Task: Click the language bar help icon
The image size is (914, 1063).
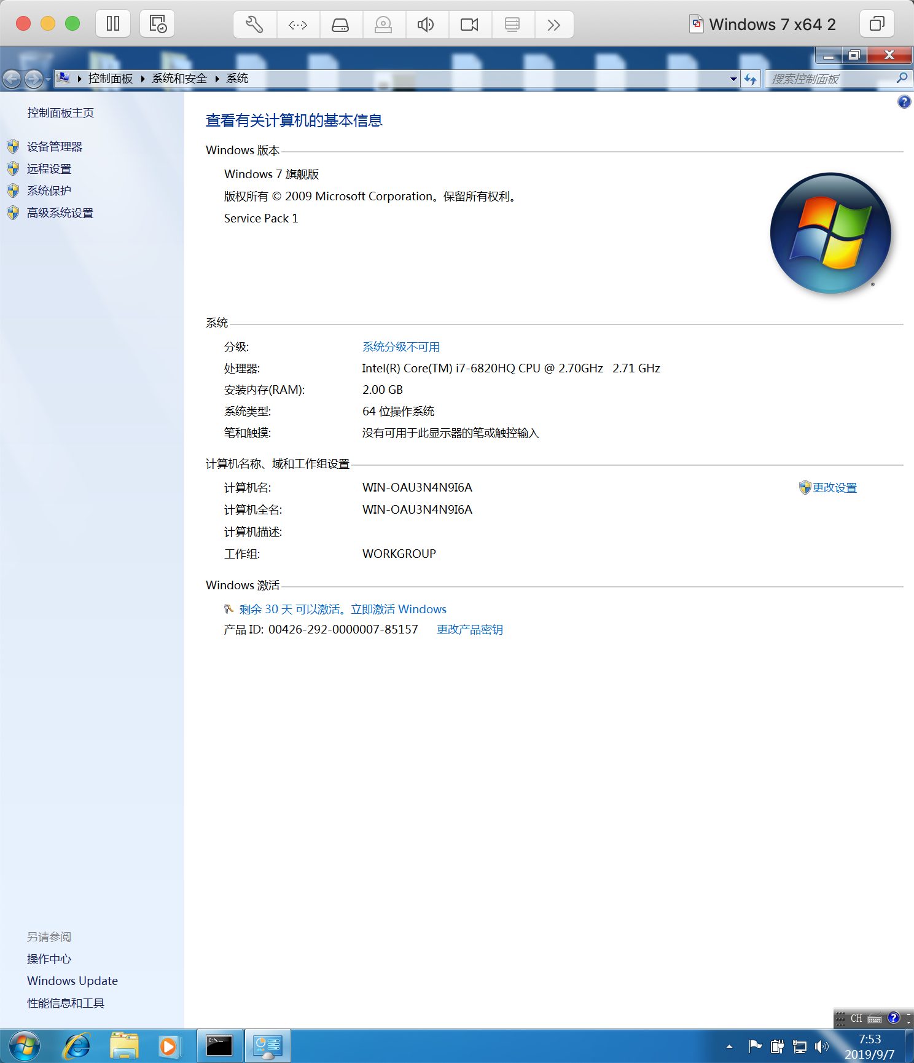Action: 894,1018
